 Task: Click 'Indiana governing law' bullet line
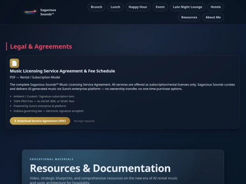[x=48, y=111]
